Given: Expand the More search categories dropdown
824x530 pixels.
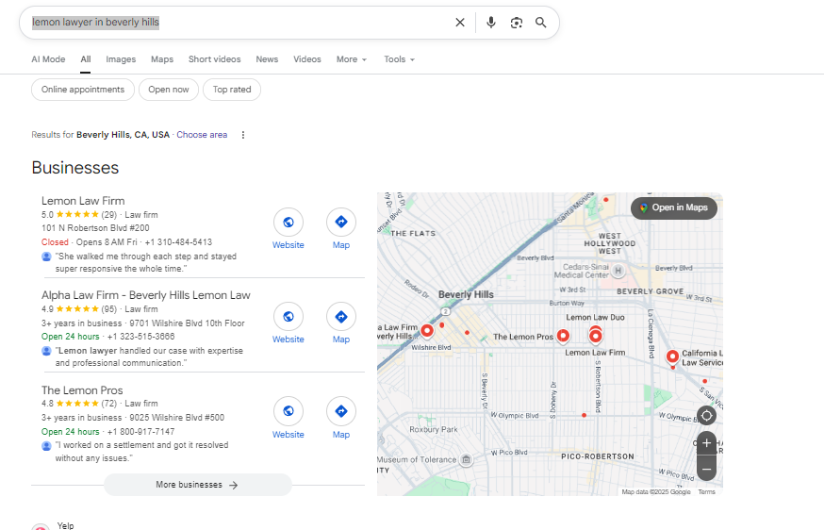Looking at the screenshot, I should [x=352, y=59].
